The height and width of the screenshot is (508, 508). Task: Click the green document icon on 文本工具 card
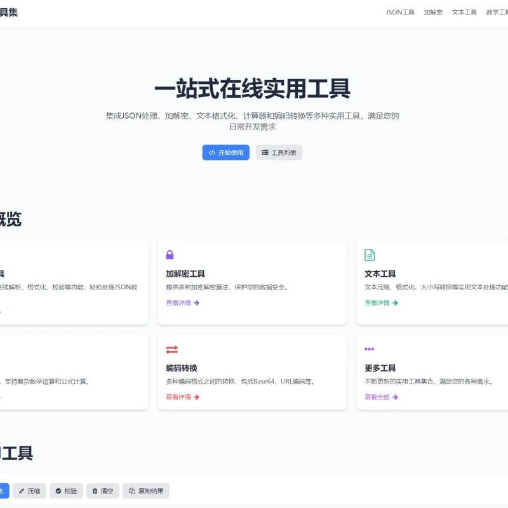click(x=370, y=255)
